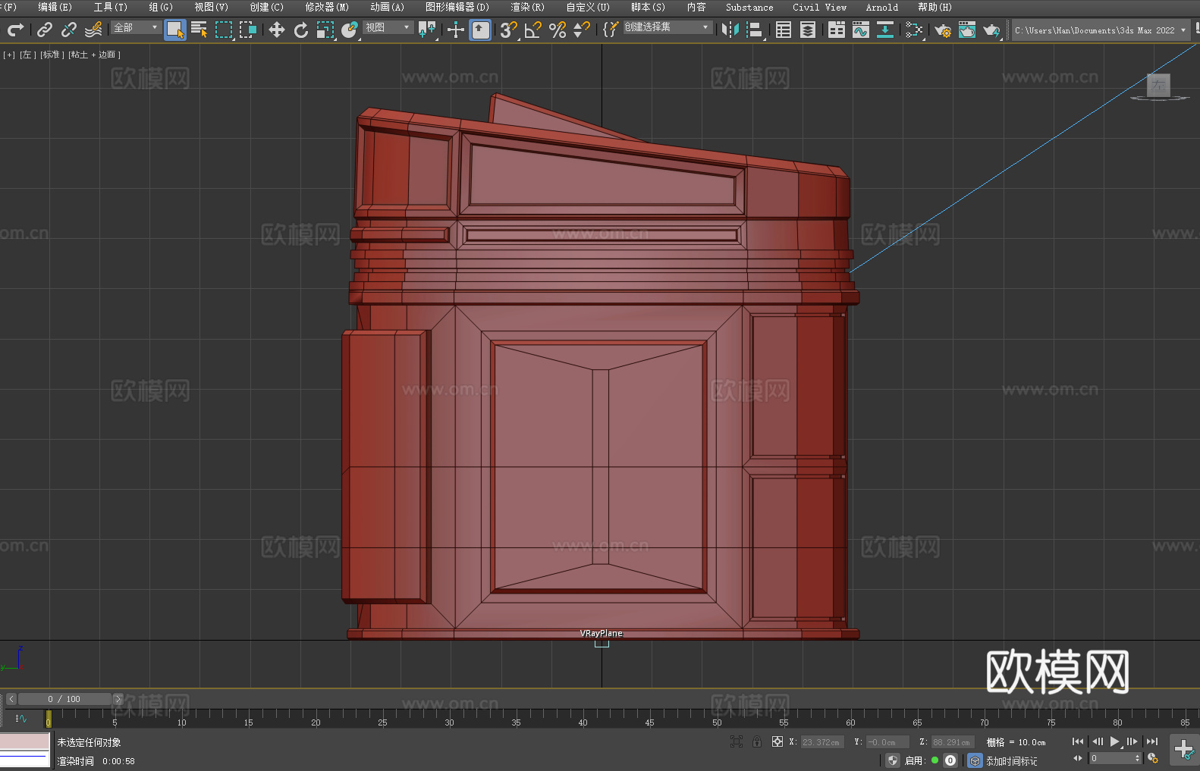Select the Move tool

[x=277, y=30]
